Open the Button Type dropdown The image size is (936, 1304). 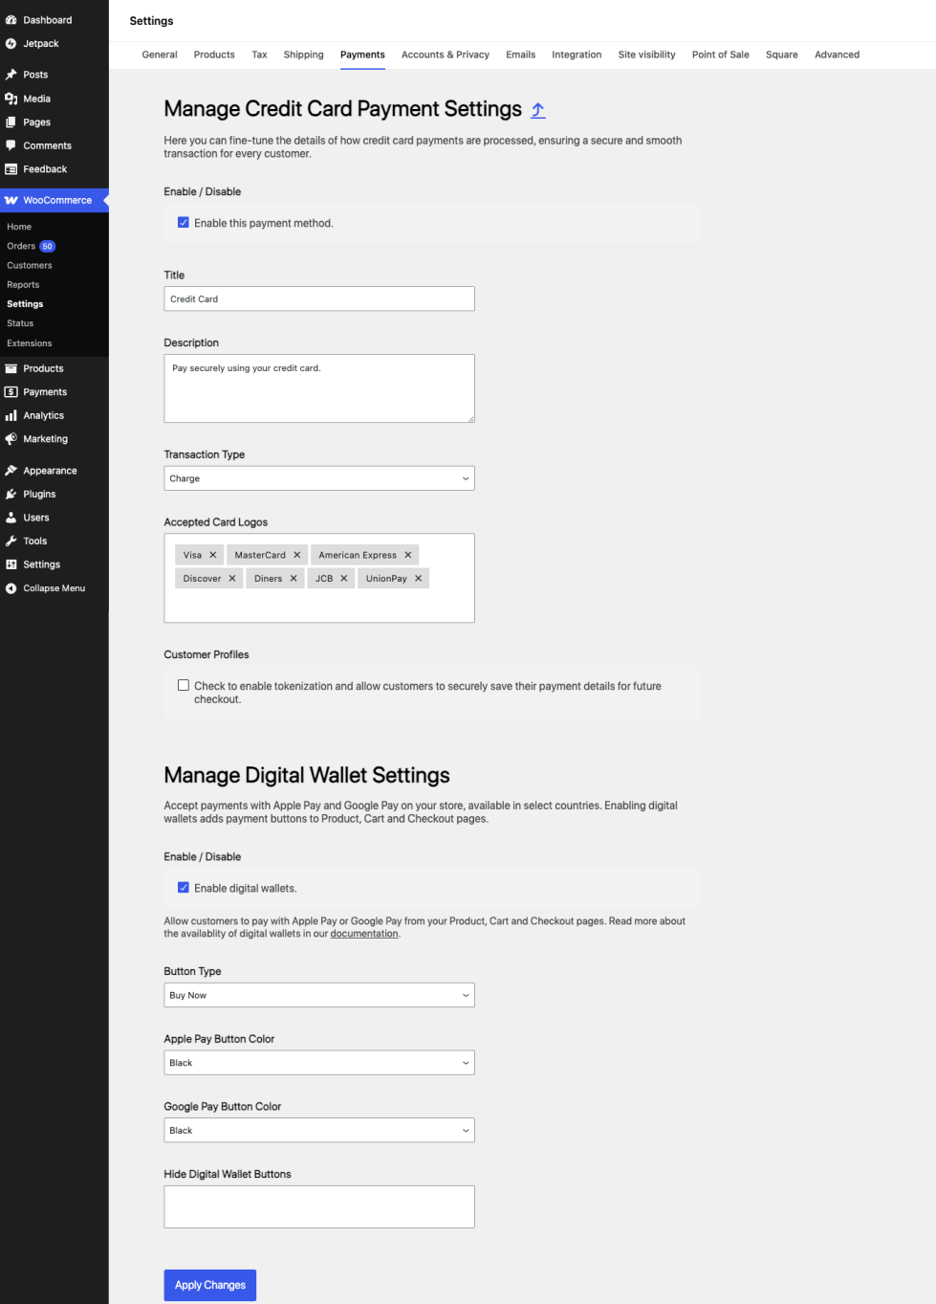point(319,995)
